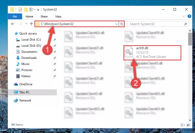Click the New folder quick access icon
This screenshot has height=133, width=195.
click(x=26, y=9)
